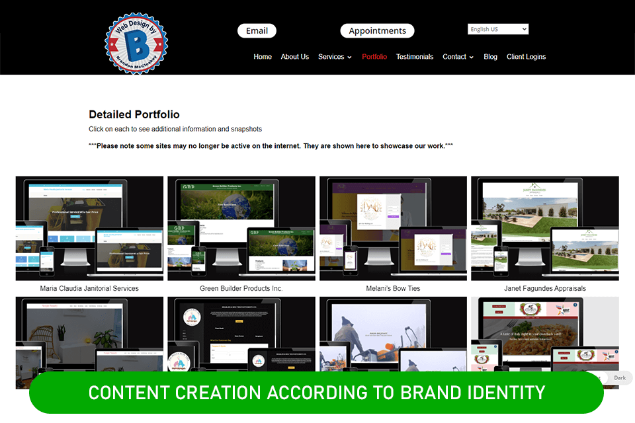Click the Green Builder Products Inc. caption
635x423 pixels.
[241, 288]
